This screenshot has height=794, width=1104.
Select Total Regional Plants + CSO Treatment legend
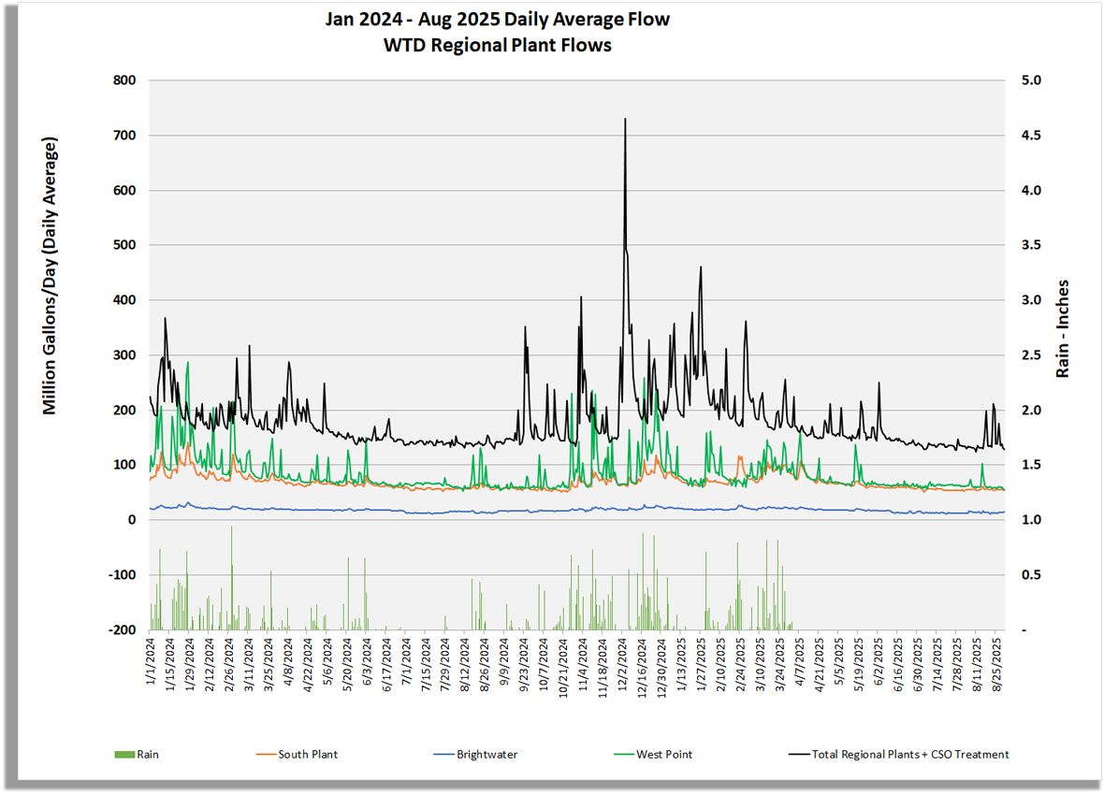pos(910,754)
